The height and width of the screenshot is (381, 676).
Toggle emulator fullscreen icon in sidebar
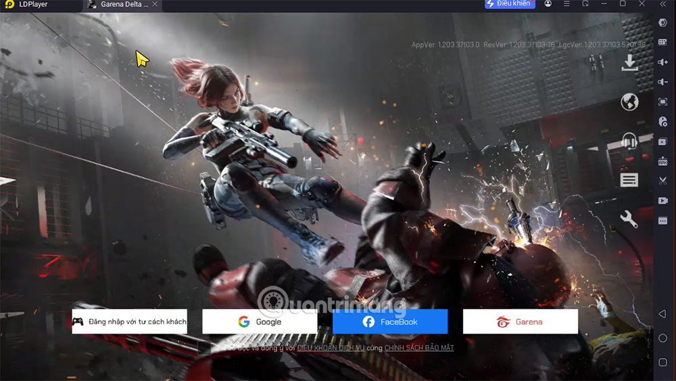coord(662,102)
